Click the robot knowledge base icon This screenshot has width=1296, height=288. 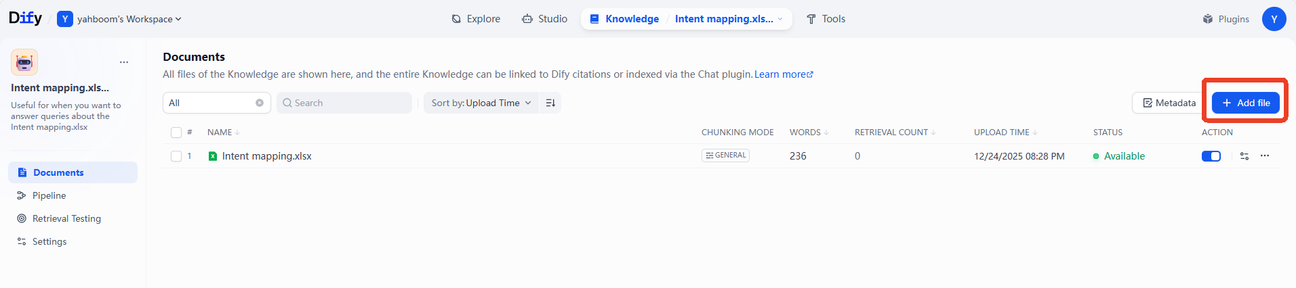click(x=24, y=62)
